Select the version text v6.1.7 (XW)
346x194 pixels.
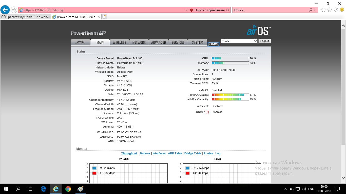click(x=124, y=85)
